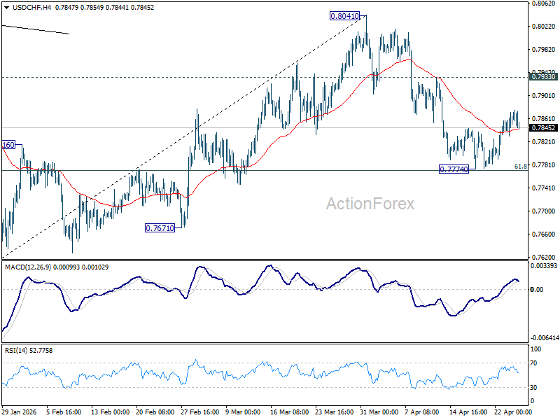Click the 0.76710 support annotation box
This screenshot has height=420, width=560.
[159, 228]
